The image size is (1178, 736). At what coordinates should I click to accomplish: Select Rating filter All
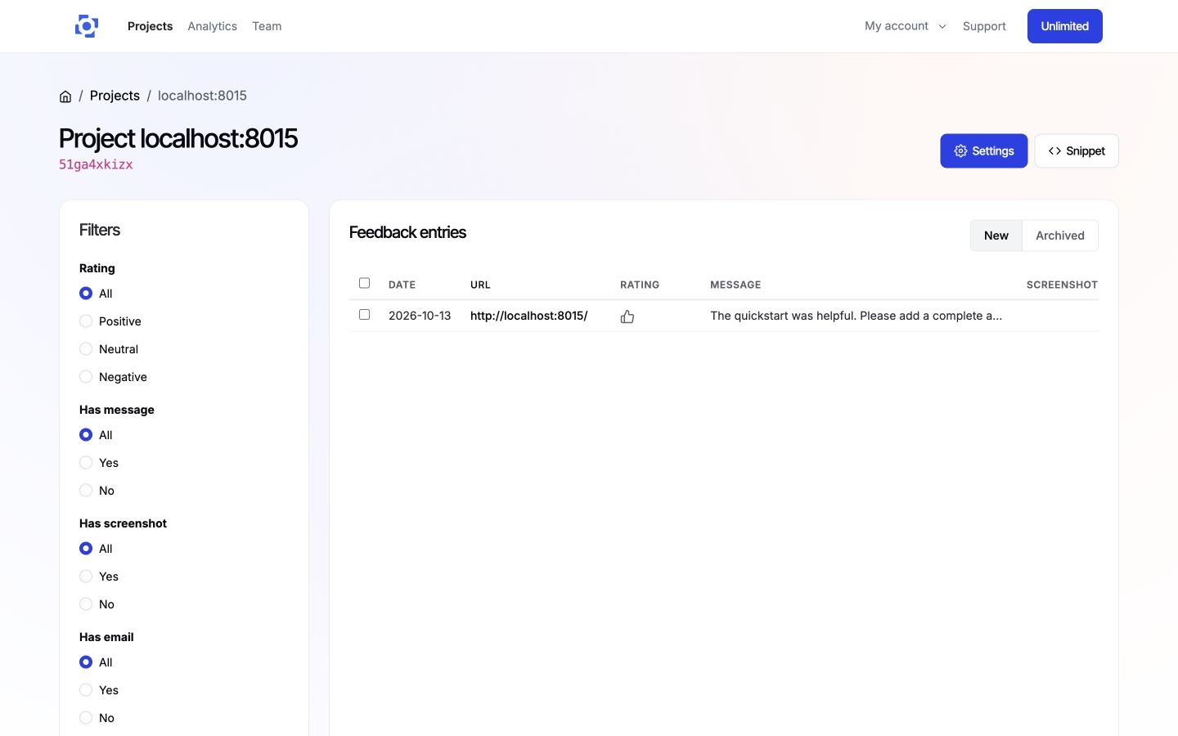pos(86,294)
